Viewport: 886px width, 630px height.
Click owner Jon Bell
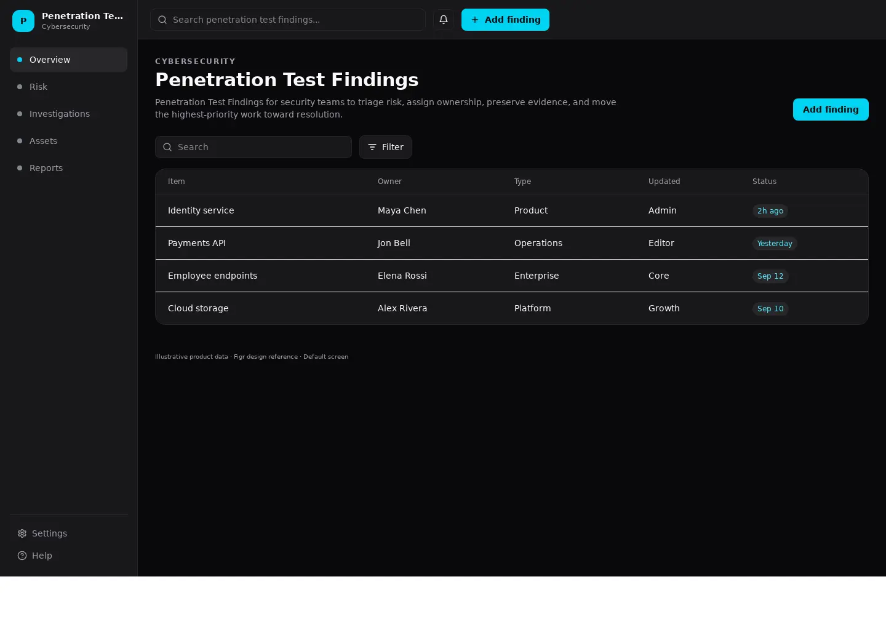coord(394,243)
